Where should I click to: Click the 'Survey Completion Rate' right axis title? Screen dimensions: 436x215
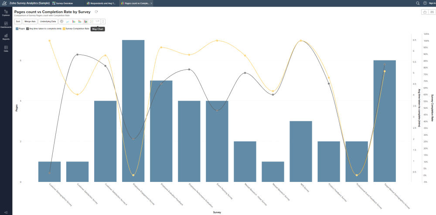[432, 107]
